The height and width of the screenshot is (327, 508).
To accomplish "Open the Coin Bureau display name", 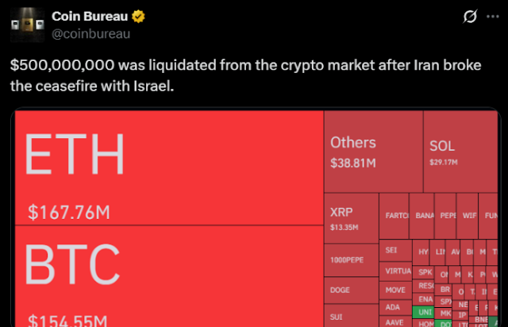I will (90, 16).
